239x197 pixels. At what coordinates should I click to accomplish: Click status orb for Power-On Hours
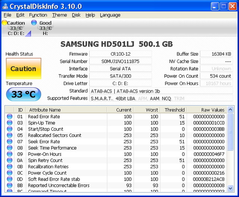coord(10,154)
